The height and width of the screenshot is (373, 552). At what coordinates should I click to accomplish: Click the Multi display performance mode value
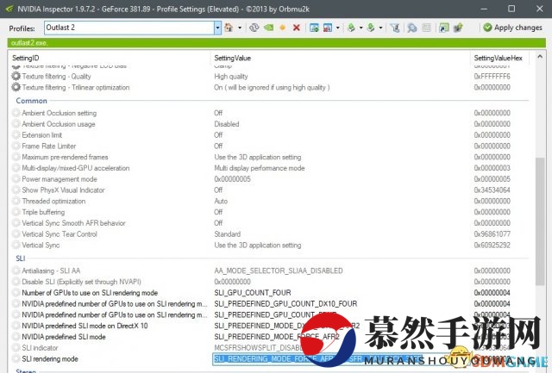260,168
